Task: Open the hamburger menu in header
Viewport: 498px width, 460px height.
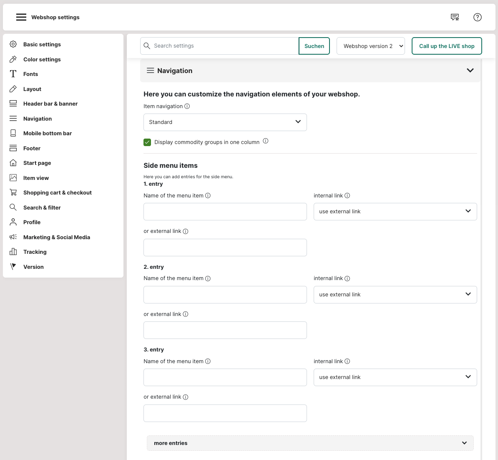Action: click(21, 17)
